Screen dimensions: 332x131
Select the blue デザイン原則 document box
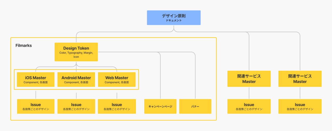(x=174, y=18)
